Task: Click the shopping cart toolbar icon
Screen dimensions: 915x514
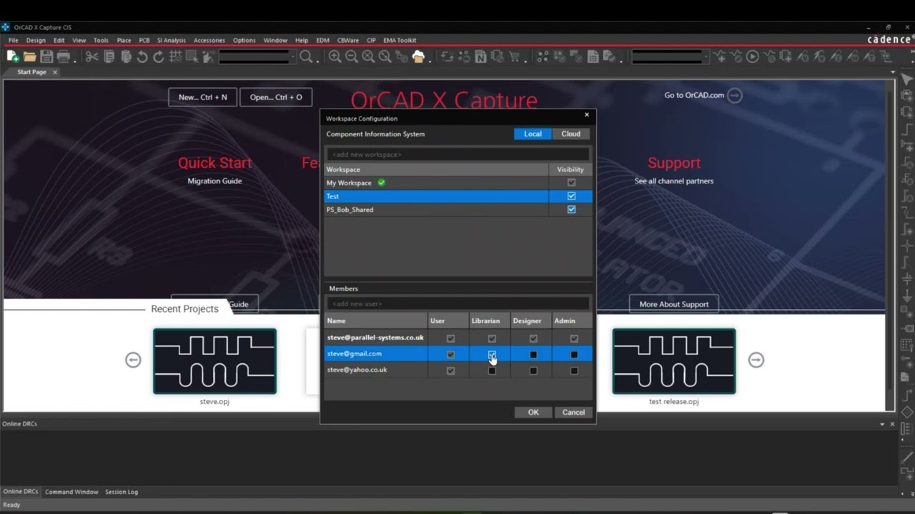Action: tap(514, 56)
